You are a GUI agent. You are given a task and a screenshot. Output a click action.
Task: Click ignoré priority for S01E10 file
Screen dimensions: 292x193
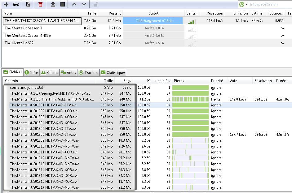coord(216,146)
